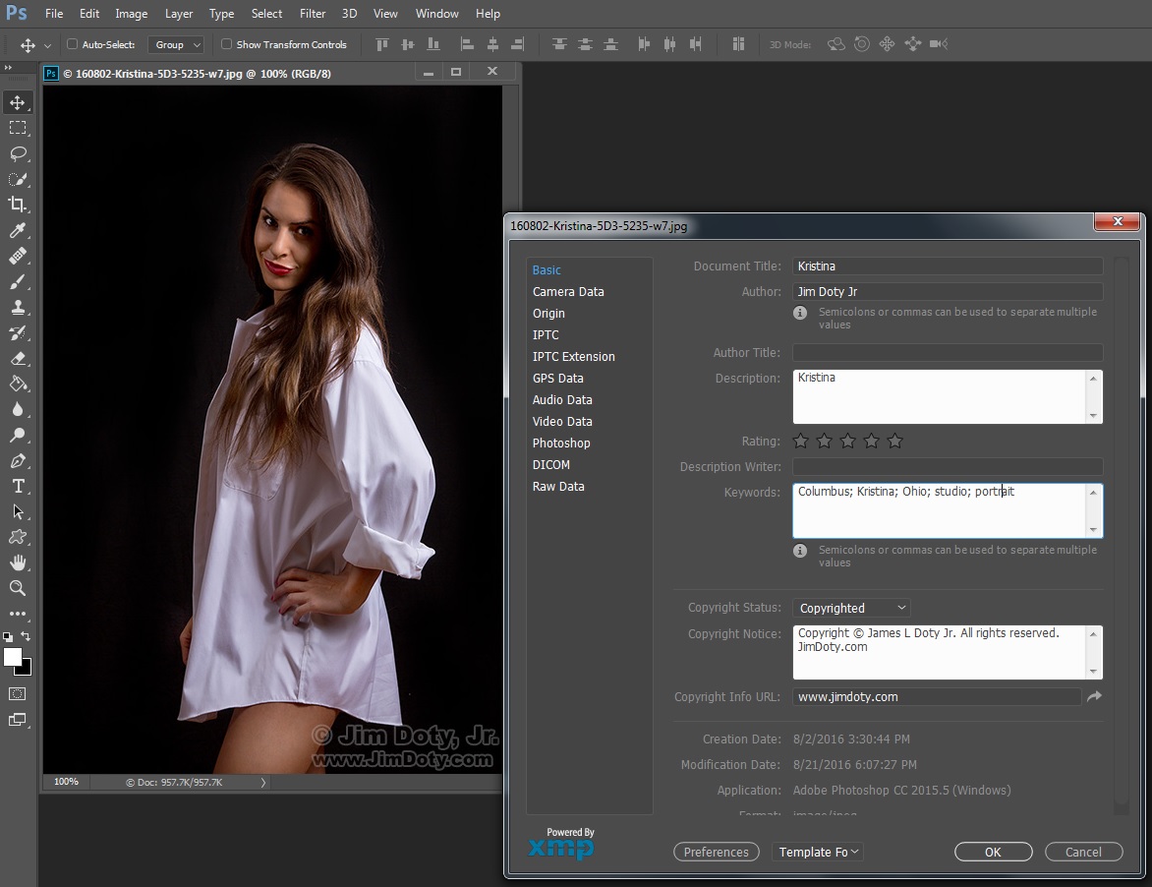This screenshot has height=887, width=1152.
Task: Expand the Copyright Status dropdown
Action: click(851, 608)
